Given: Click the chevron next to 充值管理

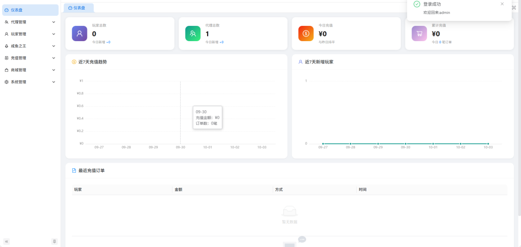Looking at the screenshot, I should pos(53,58).
